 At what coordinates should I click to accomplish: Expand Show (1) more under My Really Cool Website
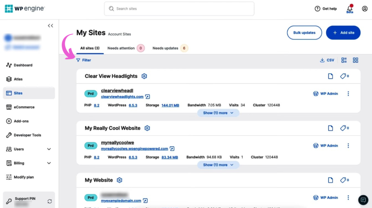tap(218, 165)
